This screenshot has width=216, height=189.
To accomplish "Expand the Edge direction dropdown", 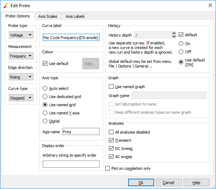I will click(21, 77).
